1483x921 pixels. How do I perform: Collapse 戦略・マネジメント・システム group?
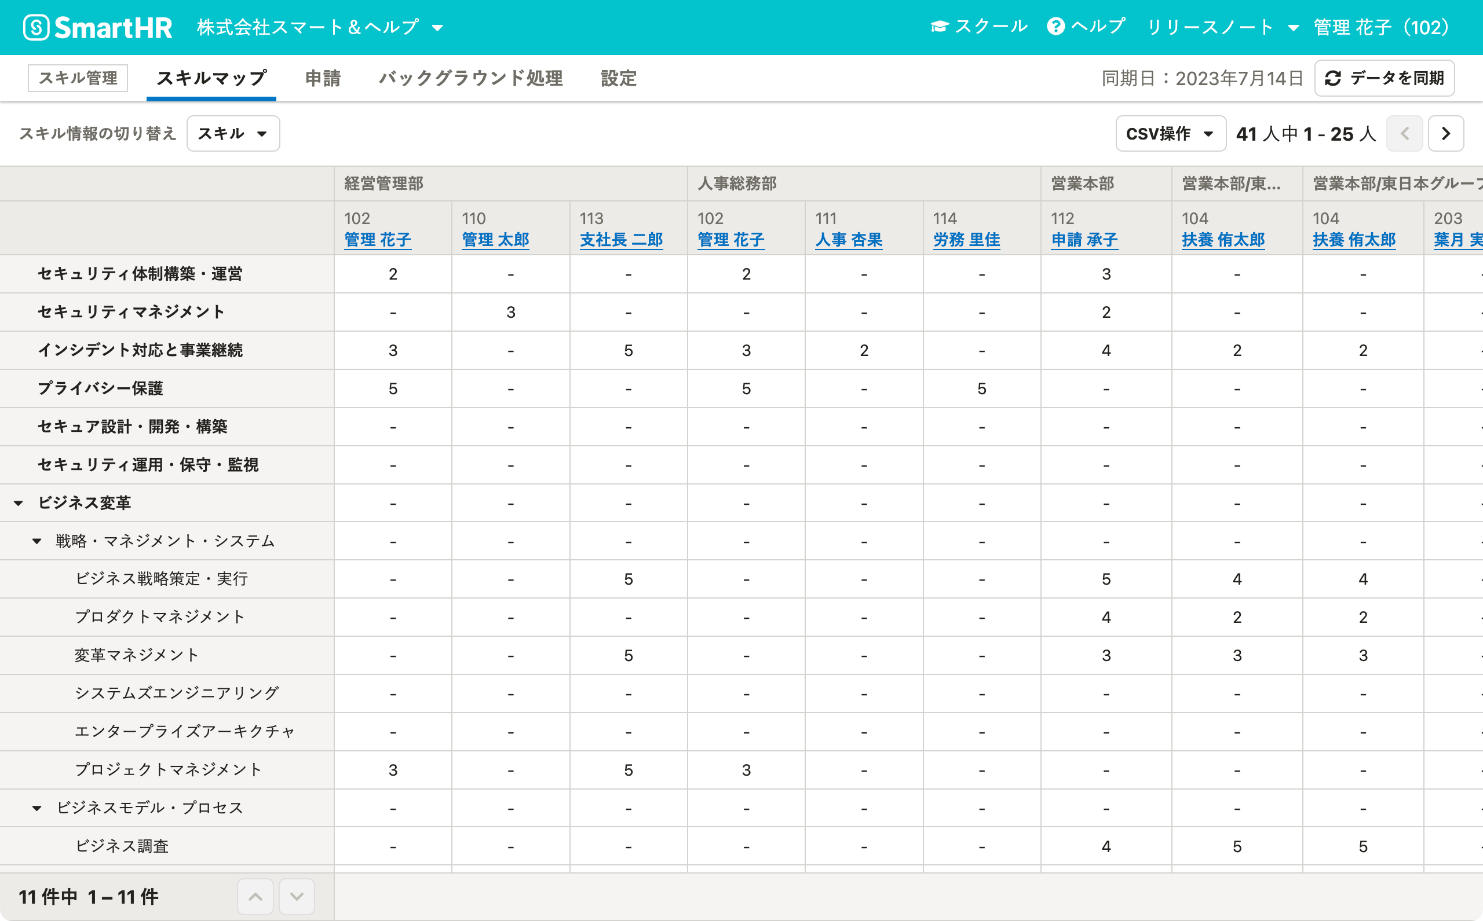(37, 541)
